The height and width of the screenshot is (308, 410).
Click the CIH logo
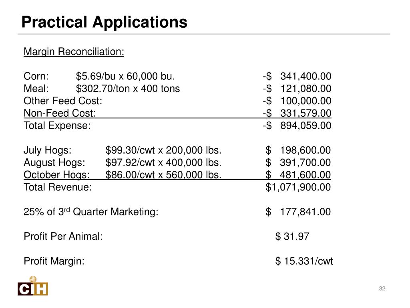pos(33,286)
